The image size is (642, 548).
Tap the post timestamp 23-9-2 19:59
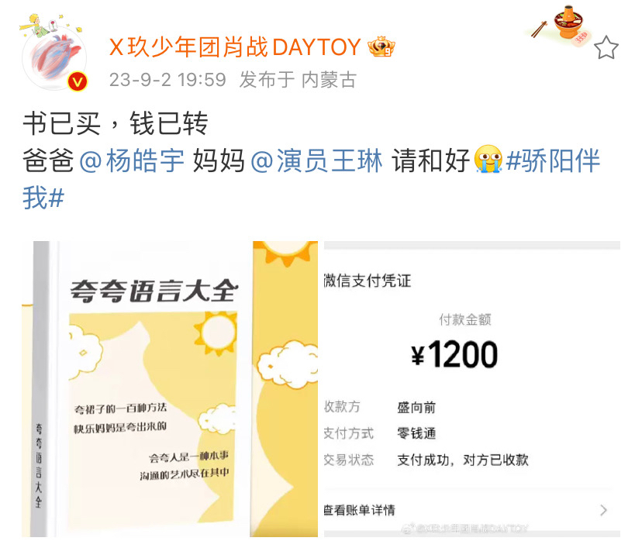[x=167, y=80]
